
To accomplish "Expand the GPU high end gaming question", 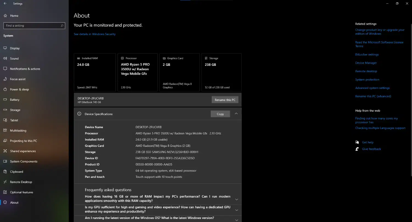I will tap(236, 210).
